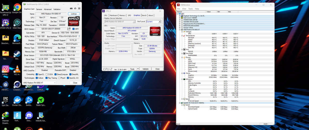Click Lookup button in GPU-Z
The image size is (309, 130).
point(74,14)
